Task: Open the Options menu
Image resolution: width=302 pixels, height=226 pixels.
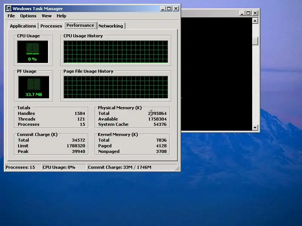Action: pos(28,16)
